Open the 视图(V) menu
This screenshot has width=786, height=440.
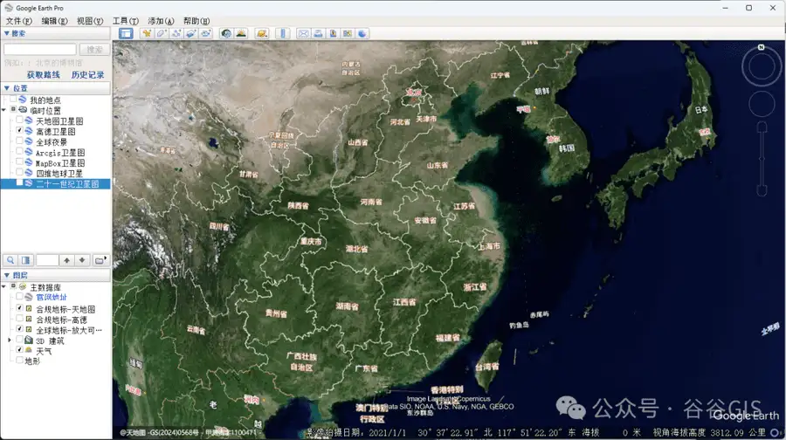pyautogui.click(x=90, y=21)
